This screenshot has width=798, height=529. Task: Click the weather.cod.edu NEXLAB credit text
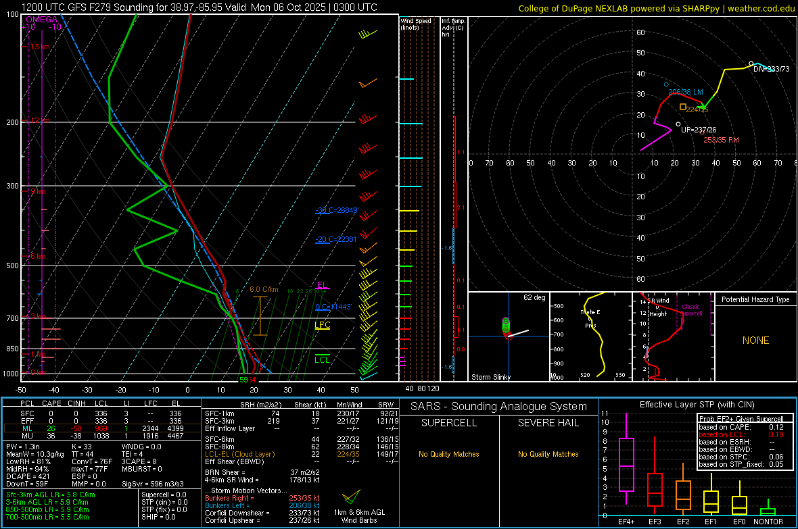tap(656, 8)
